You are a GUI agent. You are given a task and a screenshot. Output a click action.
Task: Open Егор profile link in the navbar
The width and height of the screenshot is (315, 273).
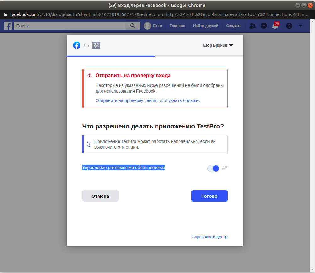point(157,26)
